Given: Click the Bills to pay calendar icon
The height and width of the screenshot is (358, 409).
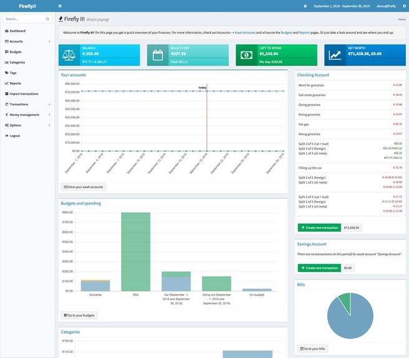Looking at the screenshot, I should point(158,55).
